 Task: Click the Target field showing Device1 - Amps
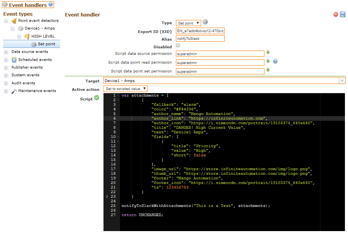(x=221, y=81)
